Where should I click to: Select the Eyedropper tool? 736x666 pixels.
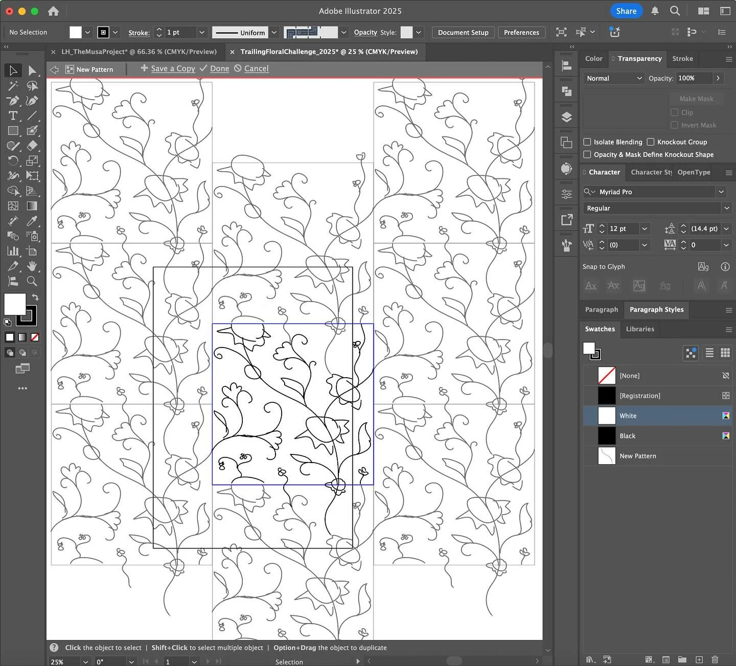click(32, 221)
